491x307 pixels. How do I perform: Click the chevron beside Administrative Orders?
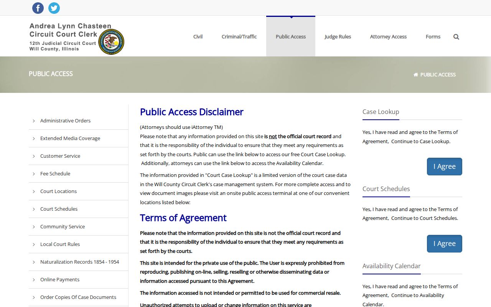(x=34, y=121)
